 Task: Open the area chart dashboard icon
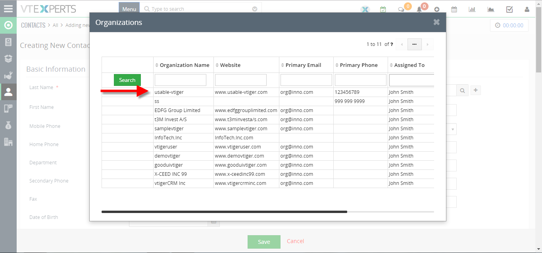[x=491, y=9]
